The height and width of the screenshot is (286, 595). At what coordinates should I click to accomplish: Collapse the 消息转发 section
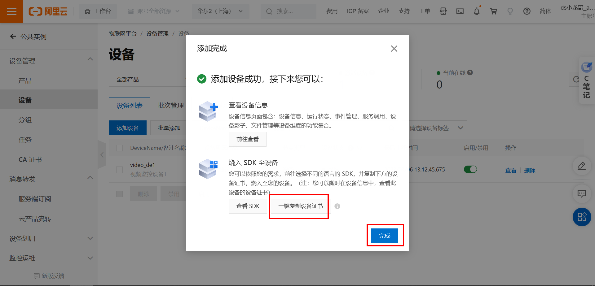[x=90, y=178]
